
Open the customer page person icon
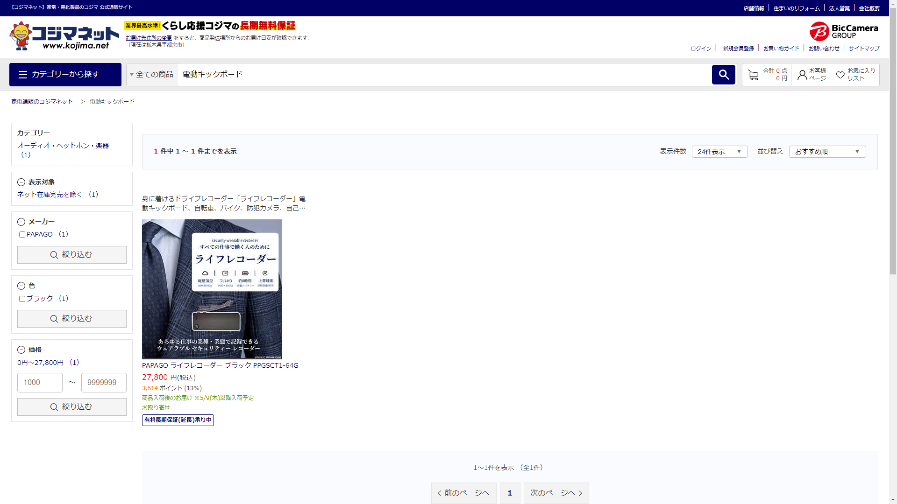802,75
